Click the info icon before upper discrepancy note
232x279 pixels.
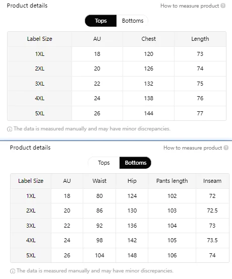10,129
